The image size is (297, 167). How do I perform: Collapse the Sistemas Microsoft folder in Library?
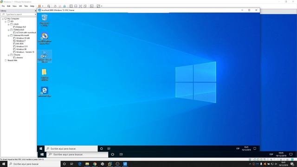click(x=8, y=35)
